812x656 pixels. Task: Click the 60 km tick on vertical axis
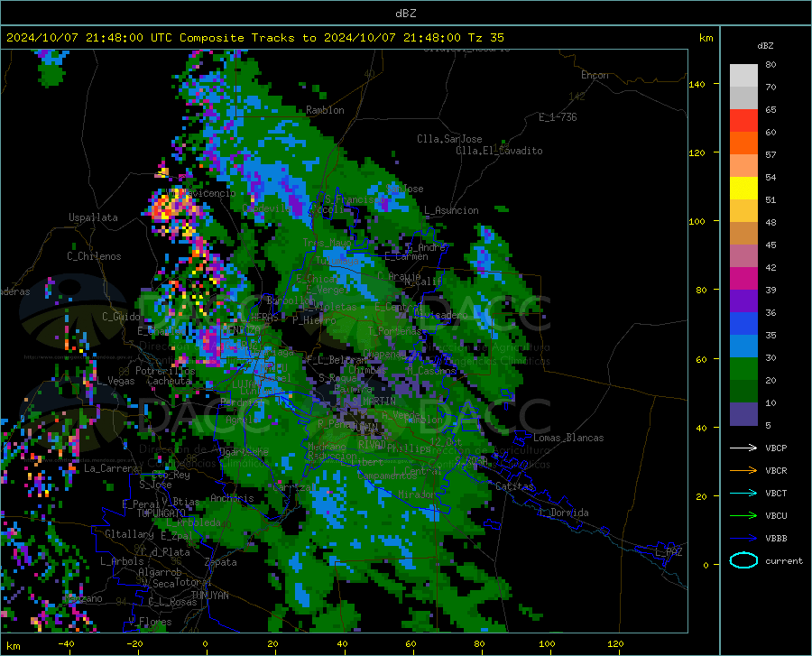pos(701,359)
